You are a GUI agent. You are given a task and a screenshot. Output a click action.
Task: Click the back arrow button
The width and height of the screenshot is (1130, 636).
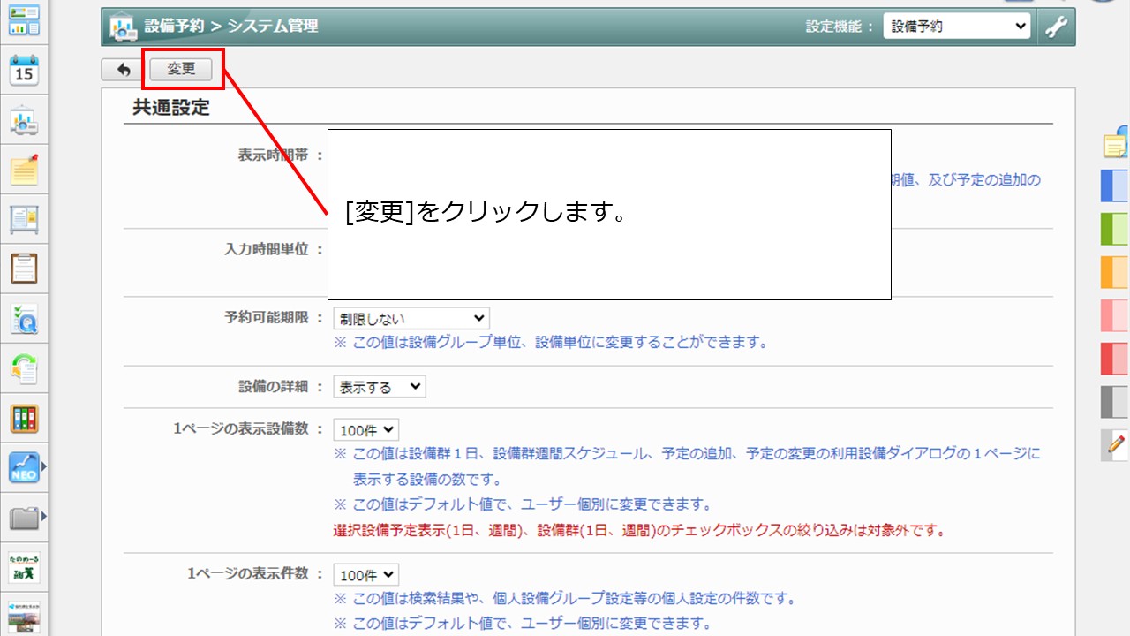tap(123, 69)
